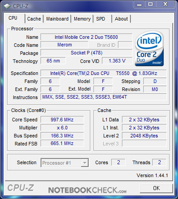Image resolution: width=178 pixels, height=199 pixels.
Task: Click the Multiplier value 'x 6.0'
Action: (x=62, y=128)
